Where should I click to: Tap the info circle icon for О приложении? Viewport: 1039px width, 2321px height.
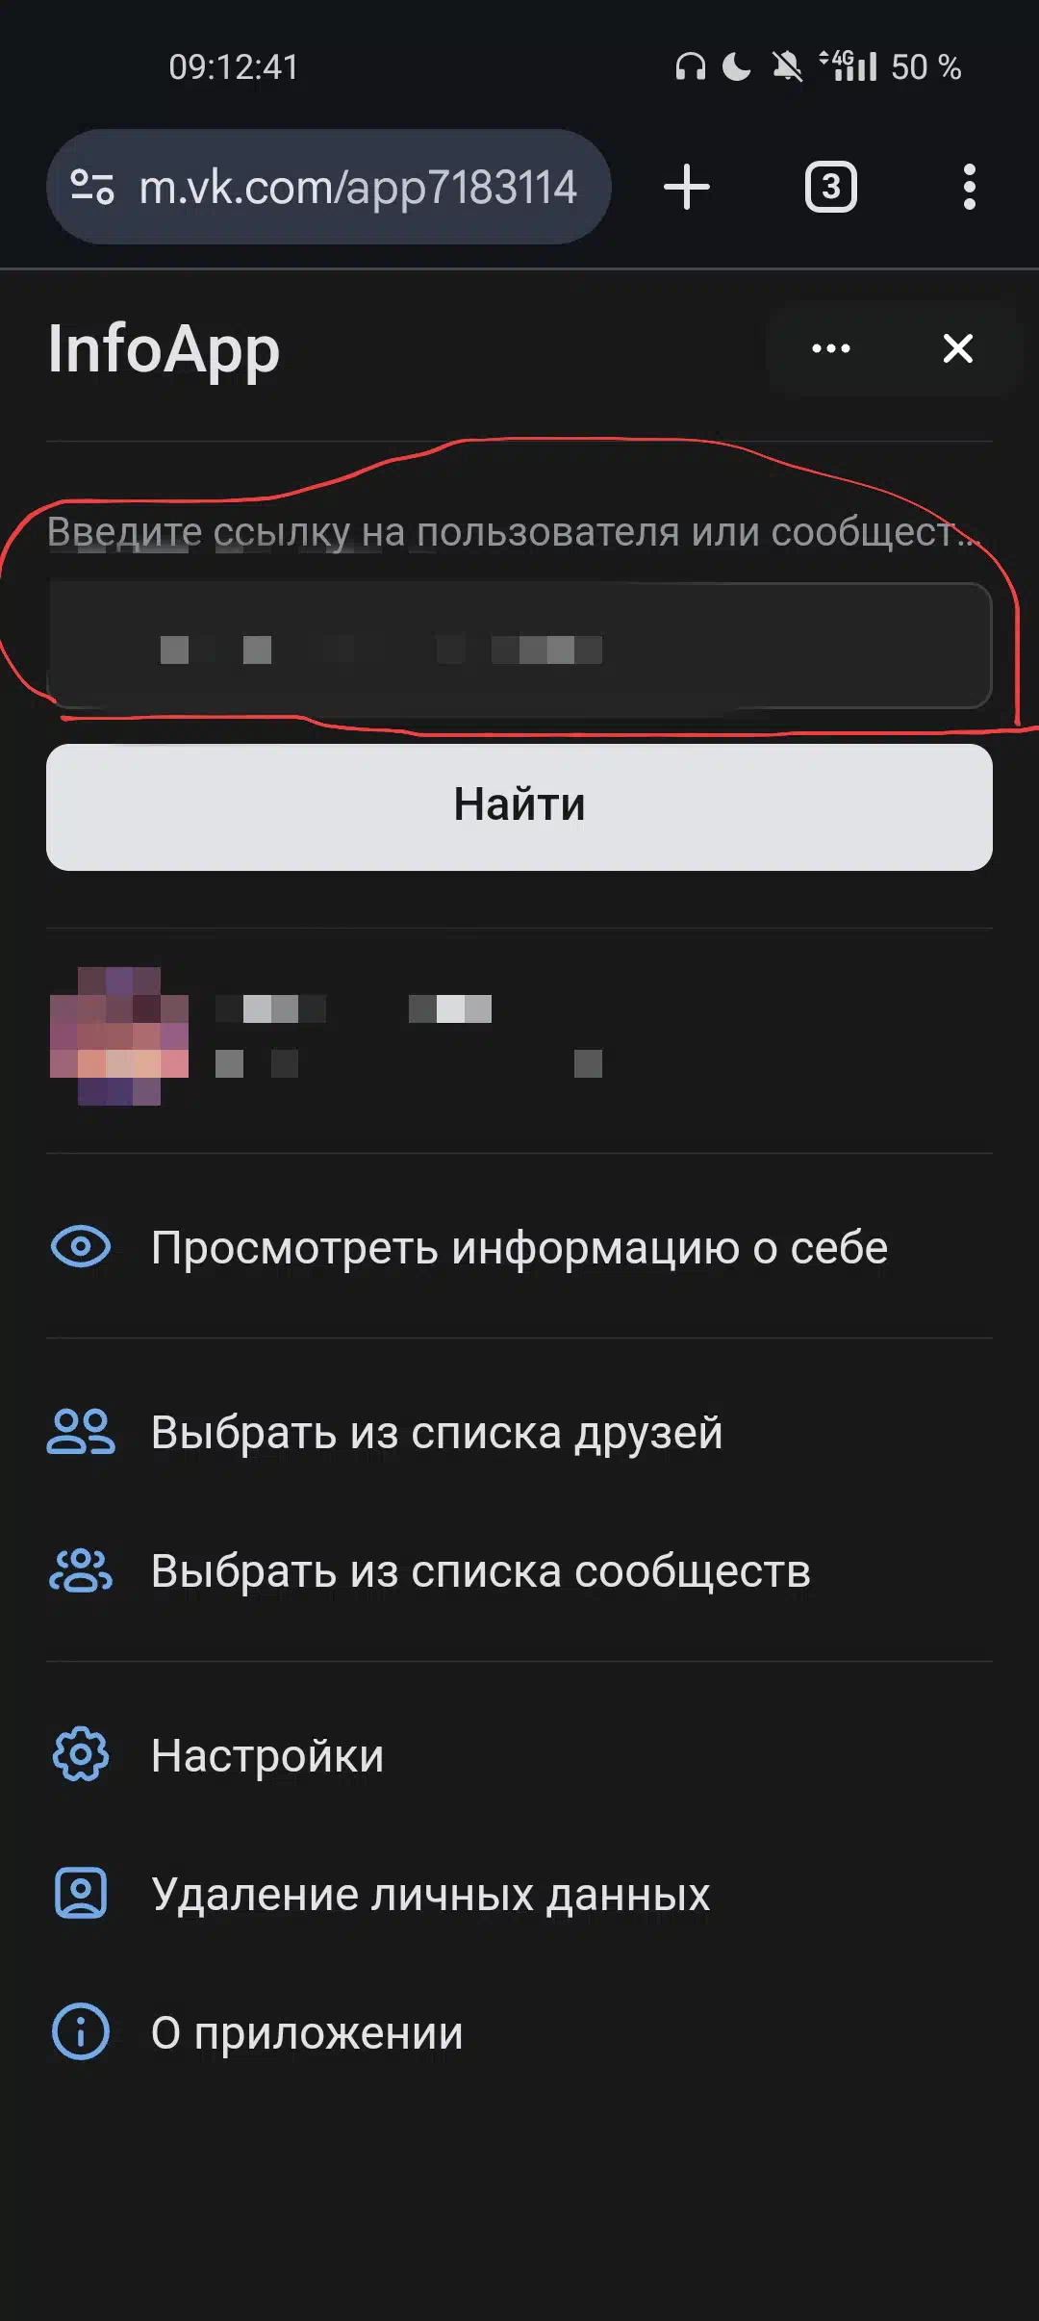click(81, 2032)
